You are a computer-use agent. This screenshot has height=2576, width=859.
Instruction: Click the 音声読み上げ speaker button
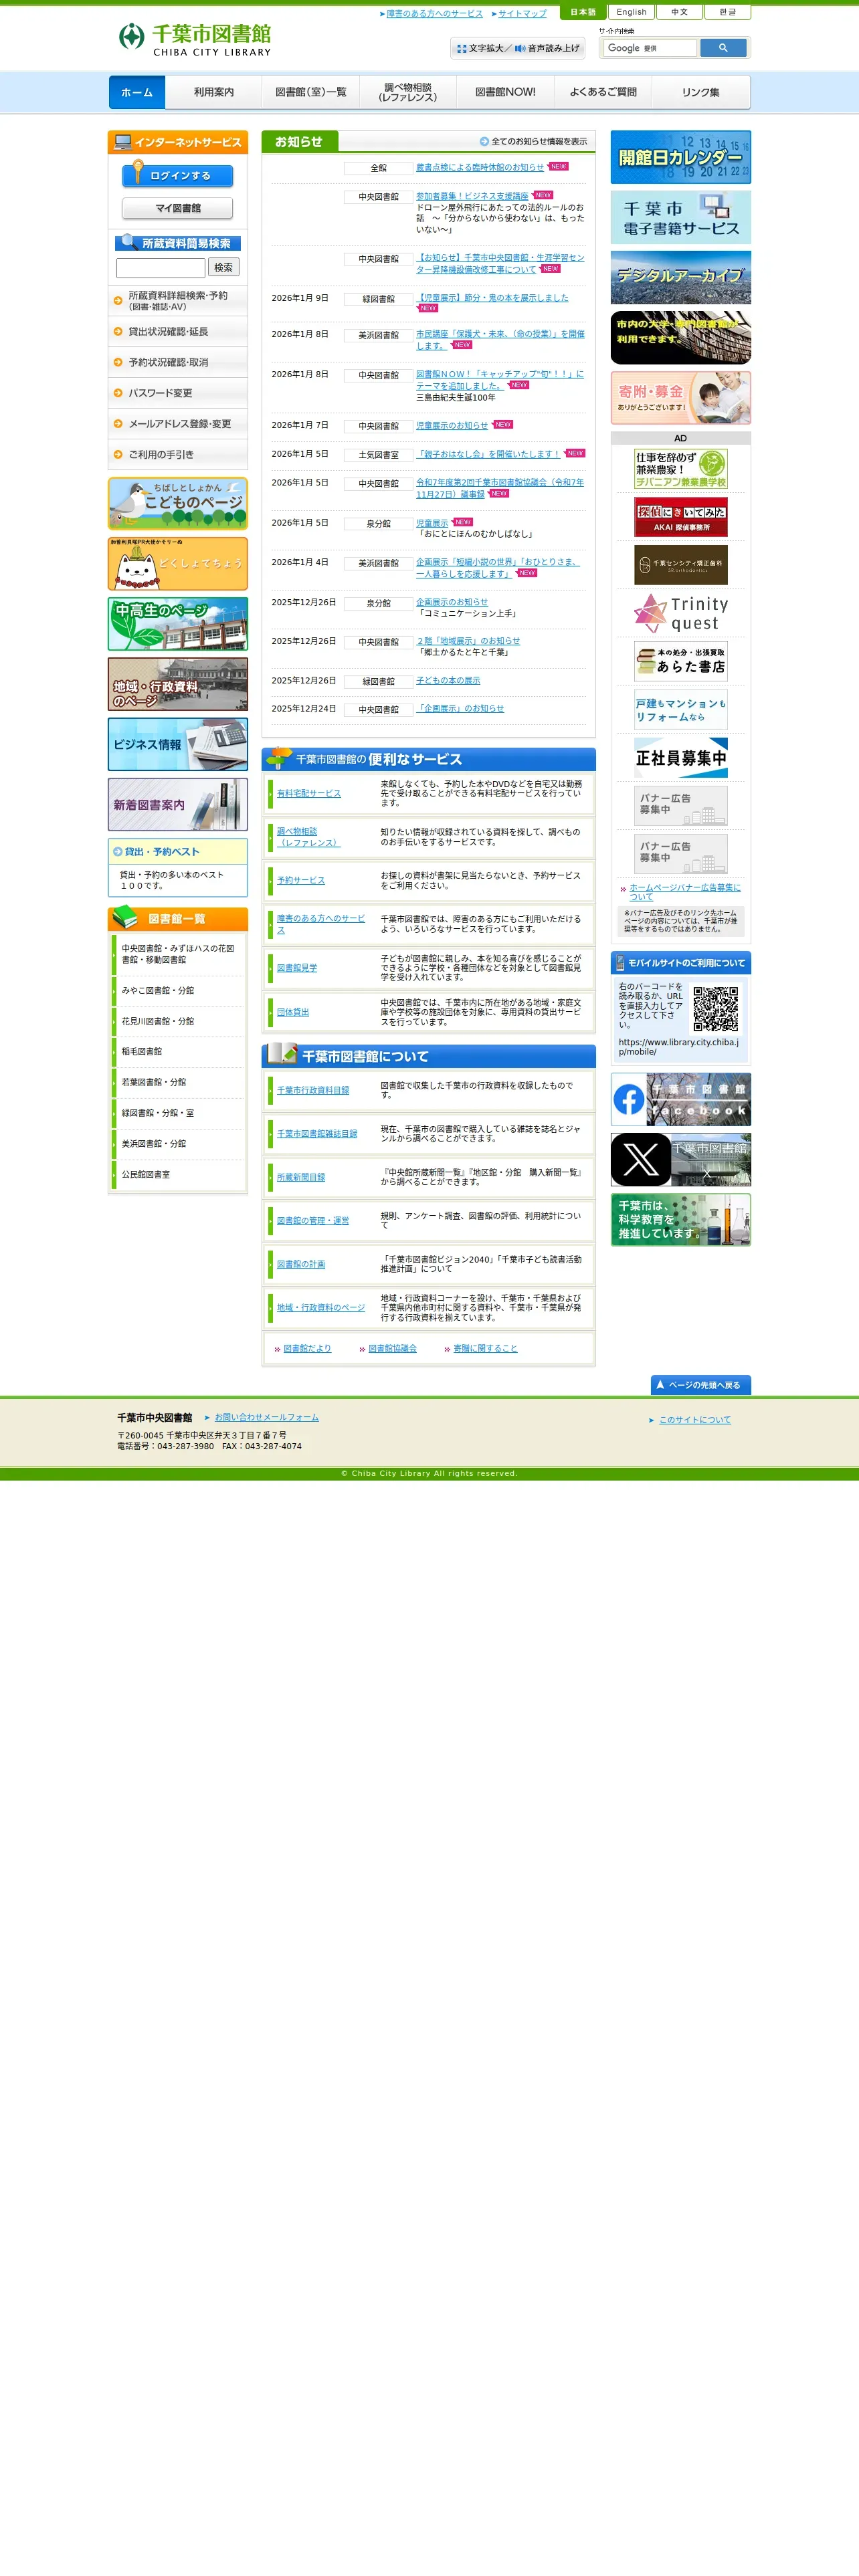tap(547, 48)
